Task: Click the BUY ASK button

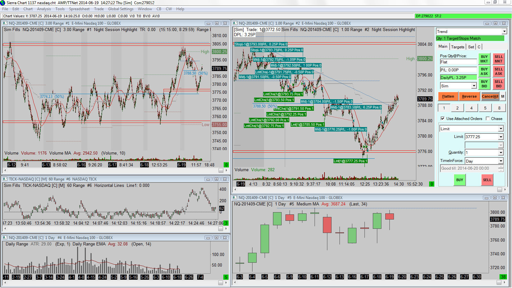Action: point(484,71)
